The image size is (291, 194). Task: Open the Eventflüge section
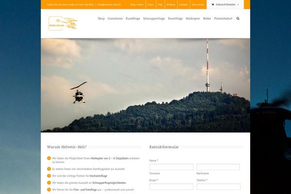(x=175, y=18)
